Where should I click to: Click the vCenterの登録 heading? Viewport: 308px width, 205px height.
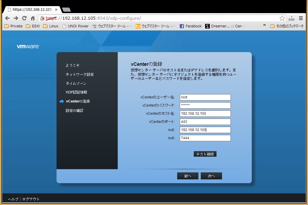147,64
